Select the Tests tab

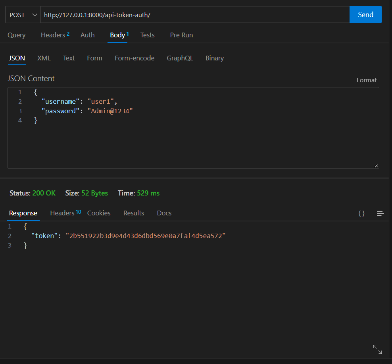click(147, 35)
